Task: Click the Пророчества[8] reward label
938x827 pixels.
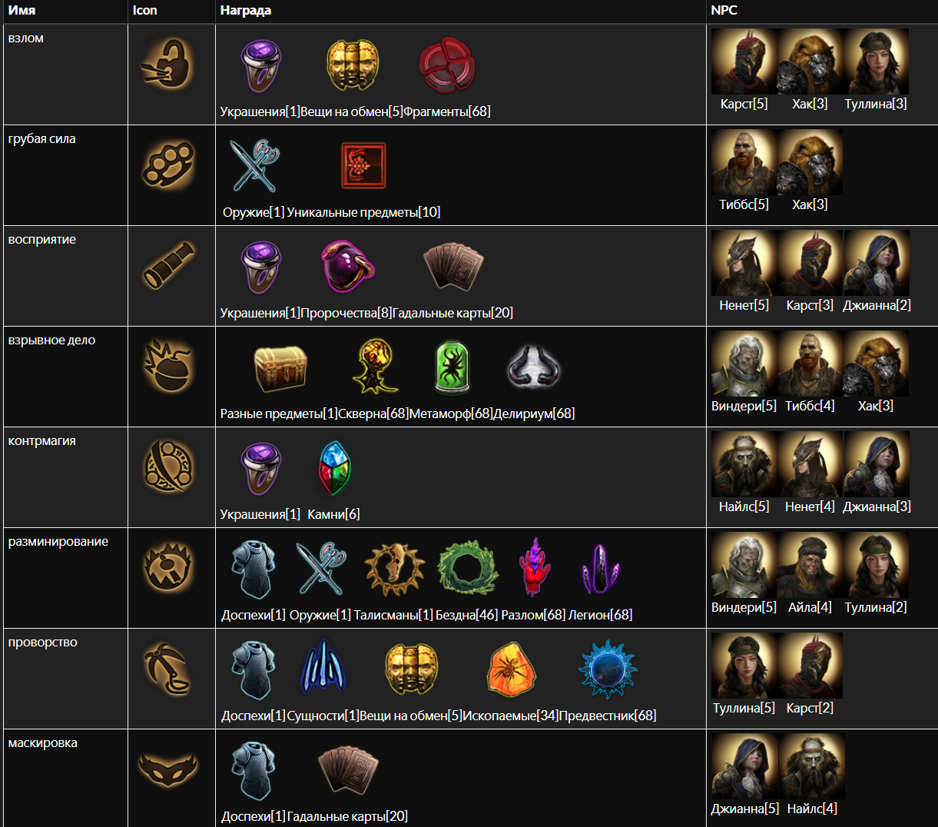Action: tap(346, 313)
